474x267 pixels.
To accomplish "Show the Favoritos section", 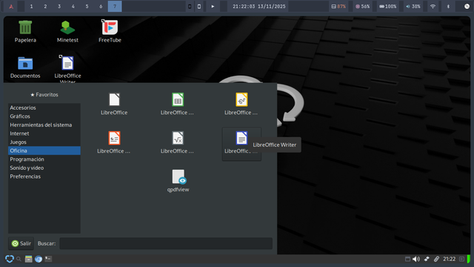I will coord(44,95).
